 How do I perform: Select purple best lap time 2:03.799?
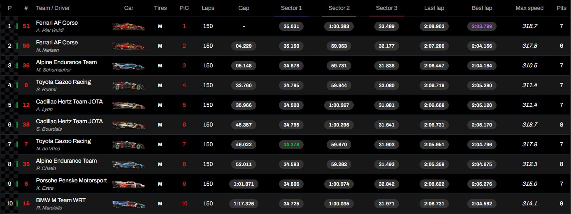(482, 26)
